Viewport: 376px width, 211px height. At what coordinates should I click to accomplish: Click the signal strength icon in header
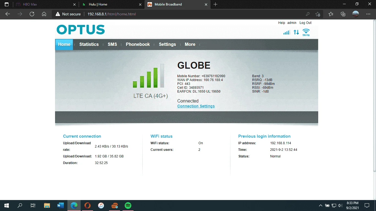pyautogui.click(x=287, y=32)
